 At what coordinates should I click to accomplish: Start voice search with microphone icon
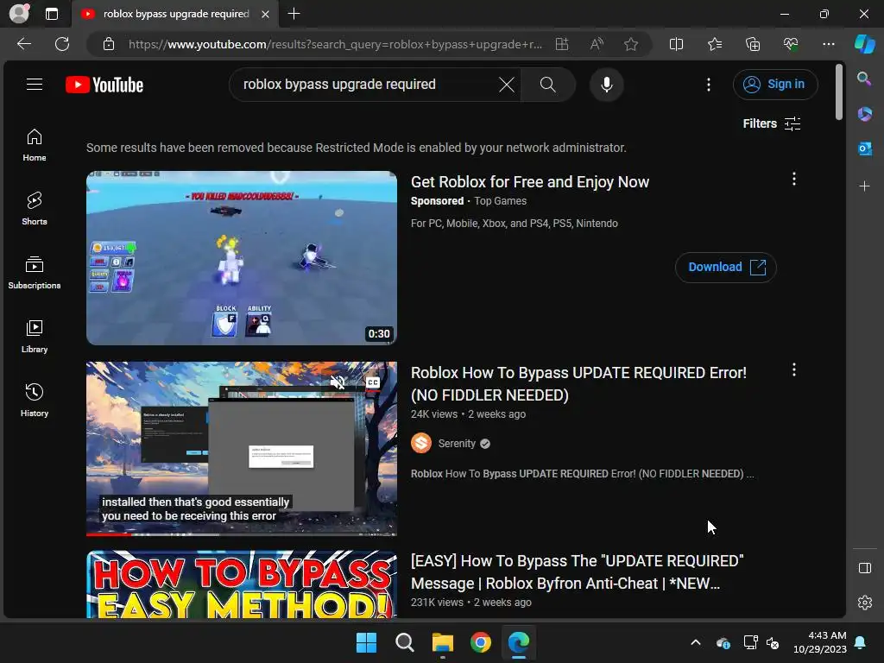(607, 85)
